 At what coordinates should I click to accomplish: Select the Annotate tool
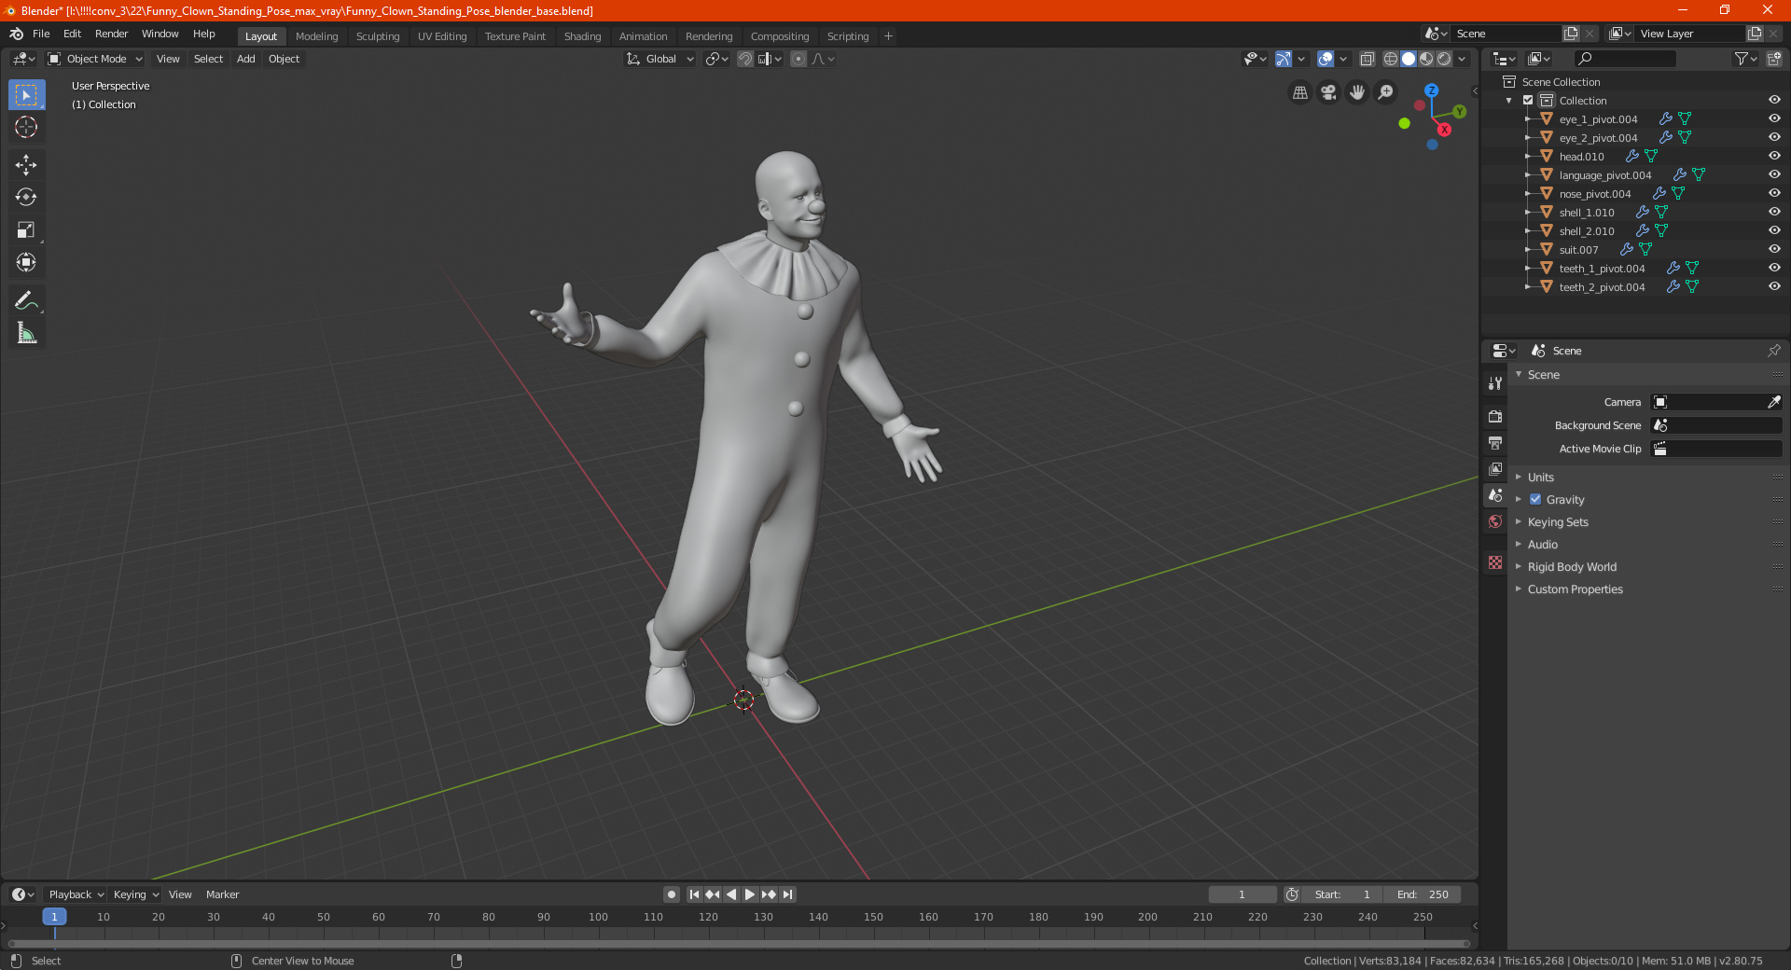pyautogui.click(x=26, y=300)
